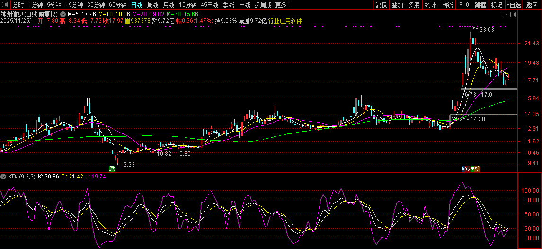Viewport: 542px width, 249px height.
Task: Open the 行业应用软件 industry link
Action: pyautogui.click(x=285, y=21)
